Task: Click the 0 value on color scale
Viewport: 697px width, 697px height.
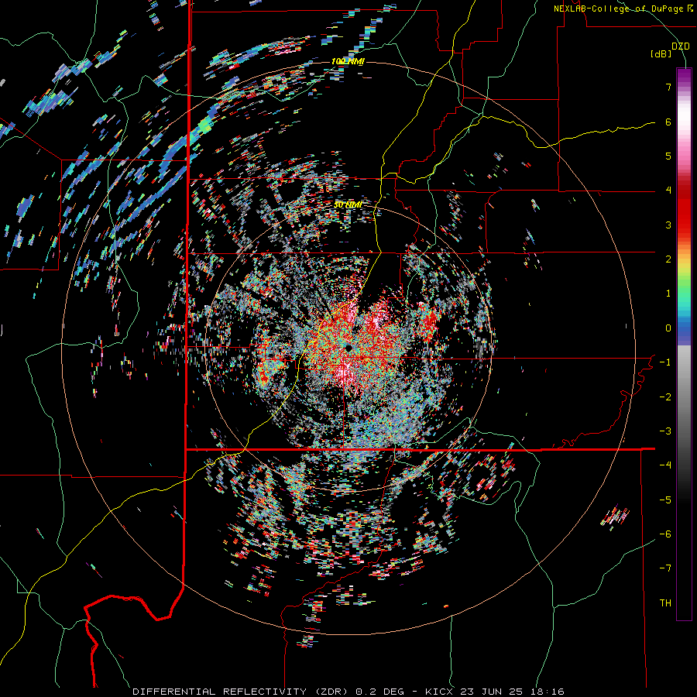Action: point(668,328)
